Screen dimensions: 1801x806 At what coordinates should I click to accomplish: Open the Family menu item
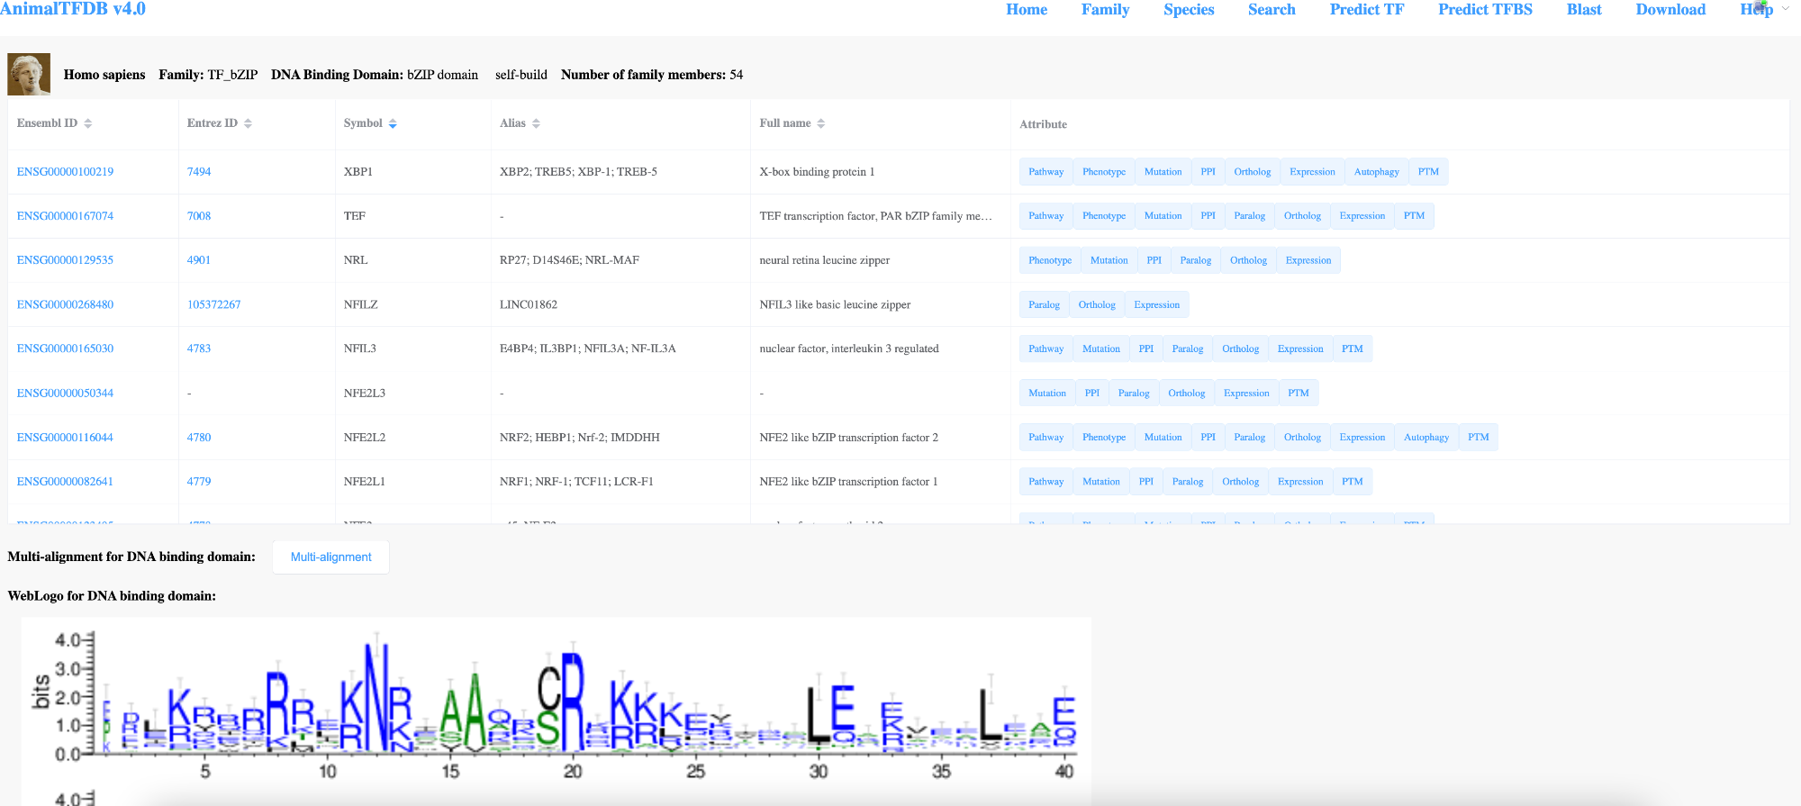(1105, 9)
